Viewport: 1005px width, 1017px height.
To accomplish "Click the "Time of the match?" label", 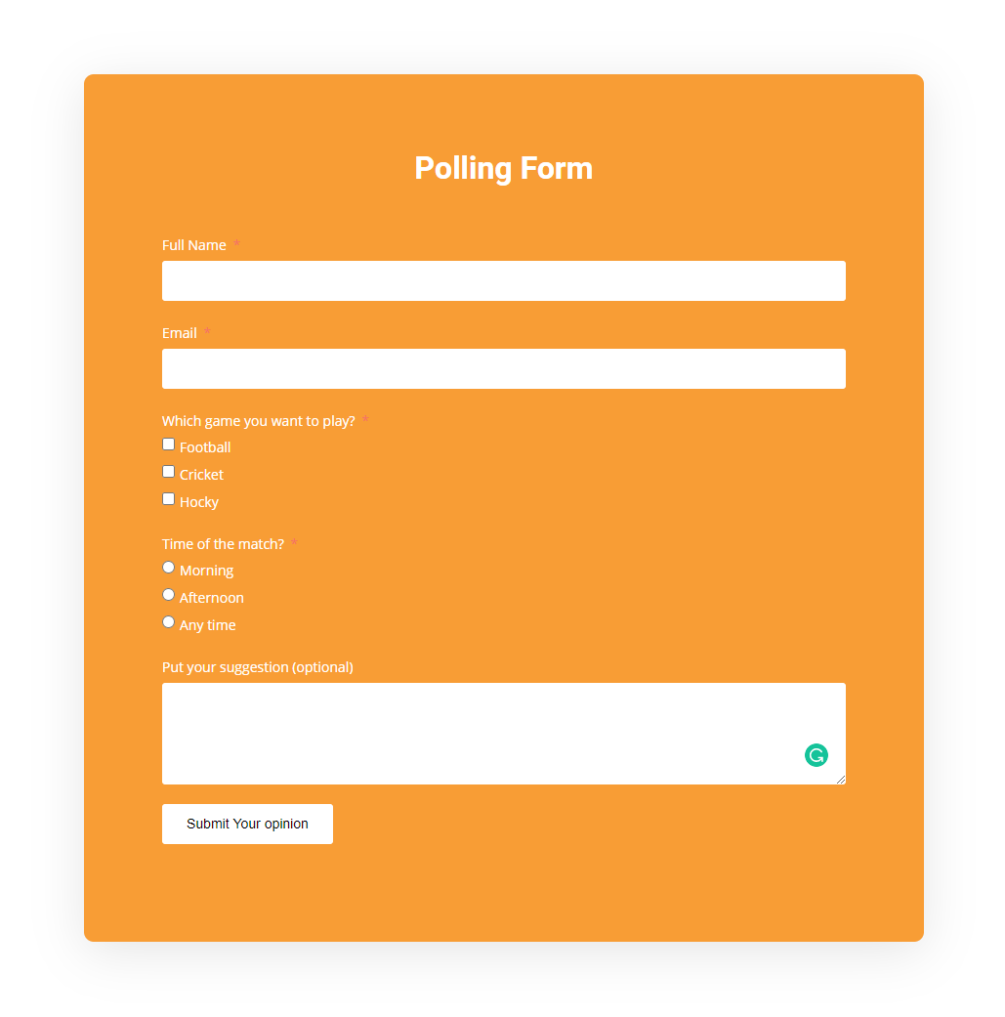I will tap(223, 544).
